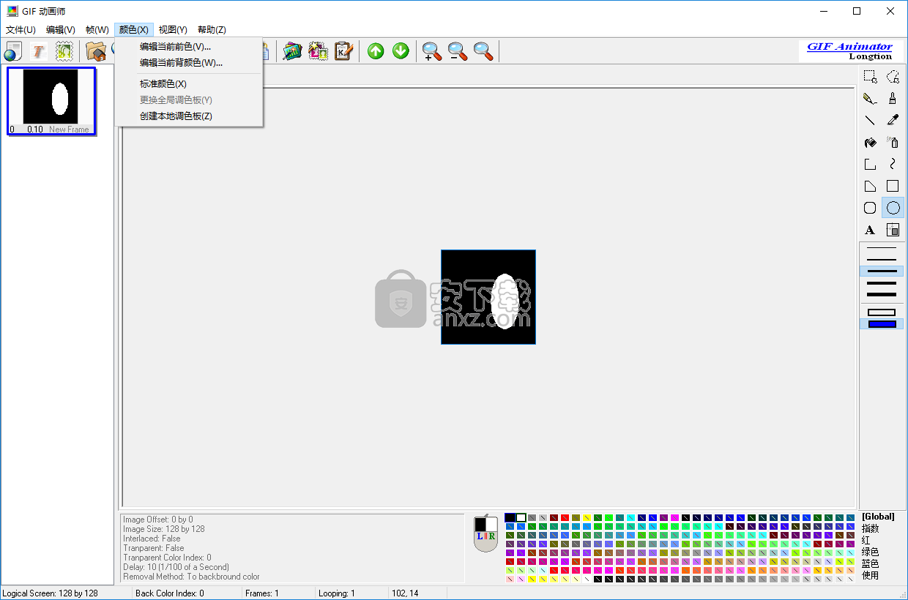Select the text tool letter A
The image size is (908, 600).
click(x=870, y=230)
